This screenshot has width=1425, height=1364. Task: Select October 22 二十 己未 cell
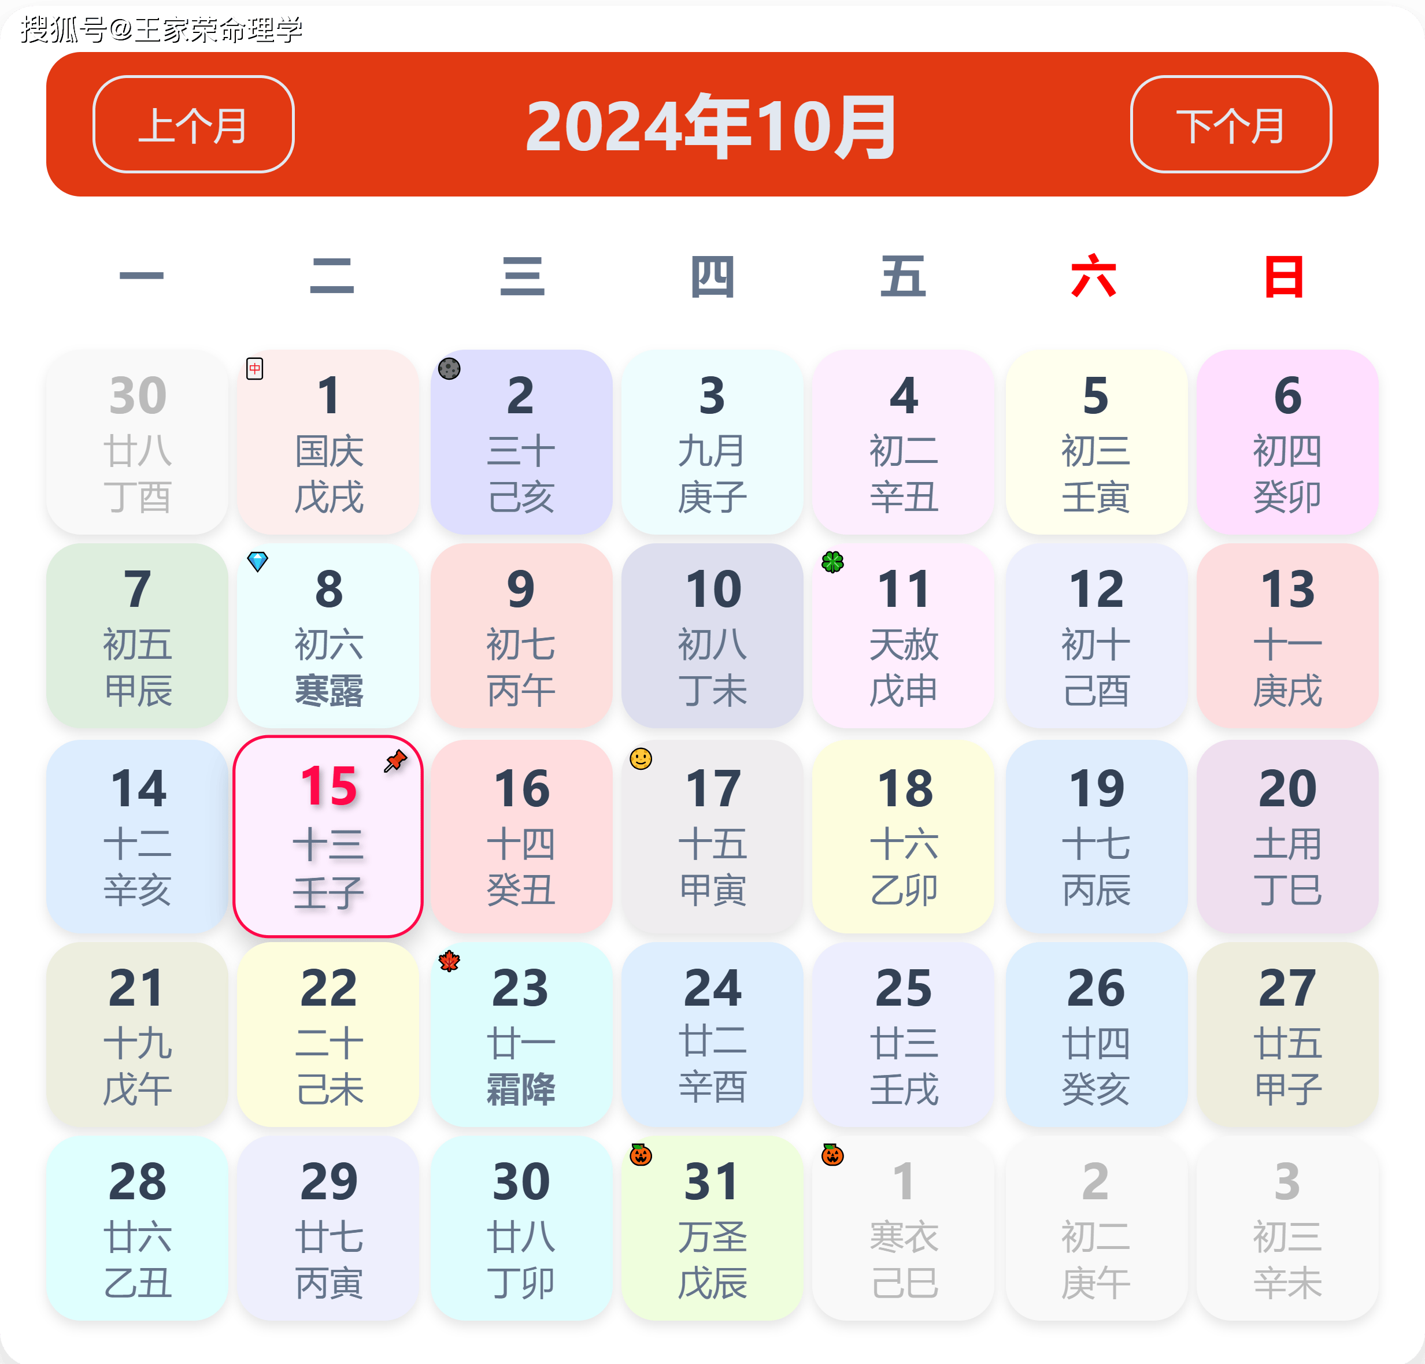[x=328, y=1035]
